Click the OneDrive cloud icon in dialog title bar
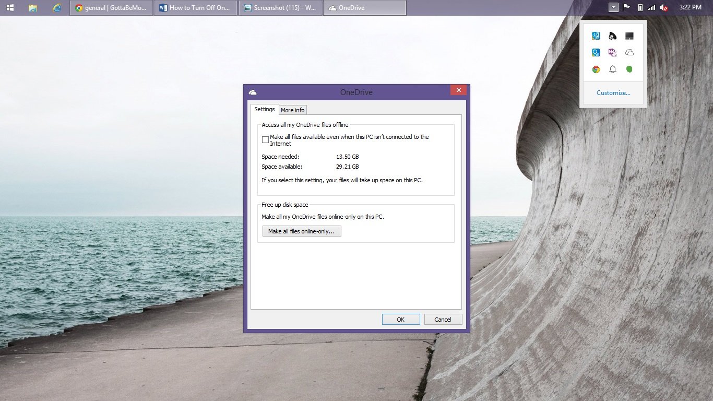 click(x=253, y=92)
